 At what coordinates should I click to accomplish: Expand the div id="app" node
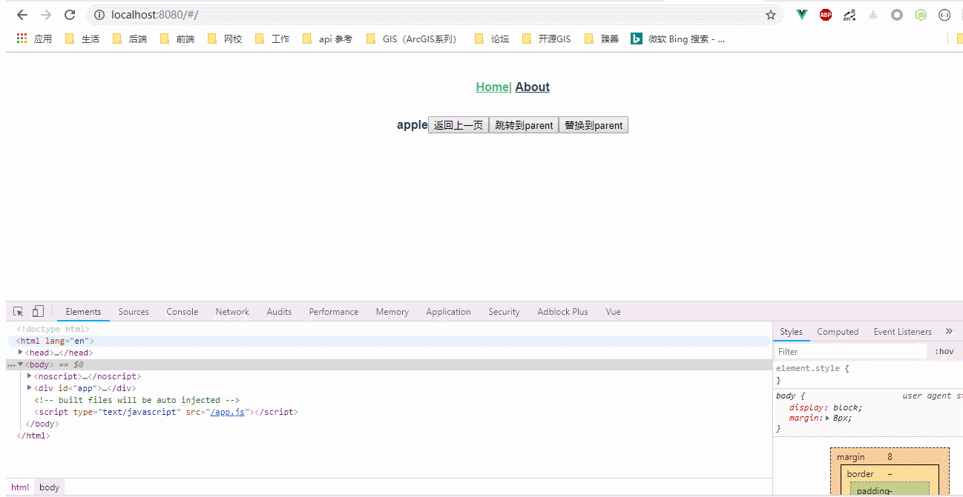click(x=30, y=388)
